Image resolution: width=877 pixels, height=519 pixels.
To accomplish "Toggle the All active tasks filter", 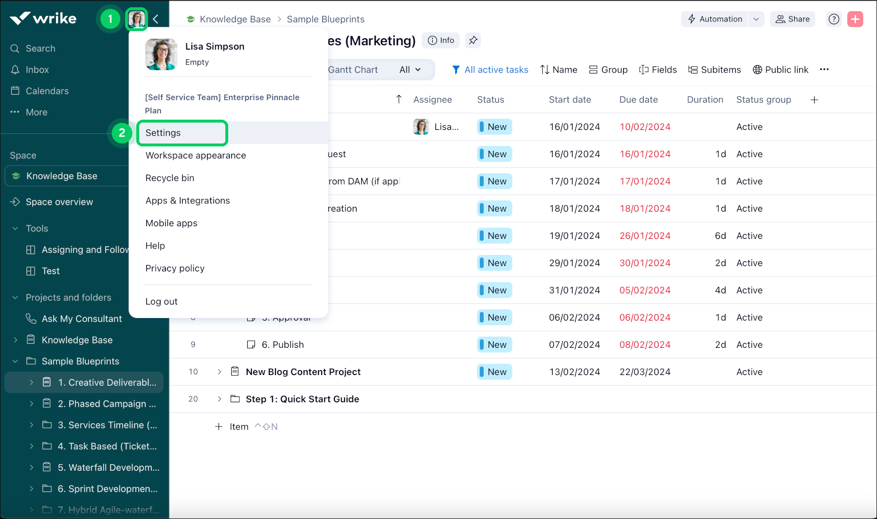I will 490,70.
